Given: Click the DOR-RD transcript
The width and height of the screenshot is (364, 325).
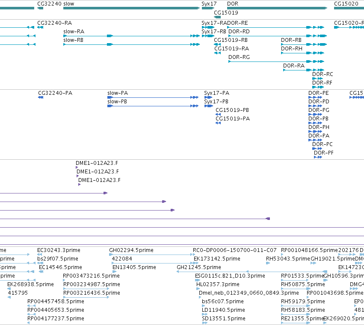Looking at the screenshot, I should (x=278, y=36).
